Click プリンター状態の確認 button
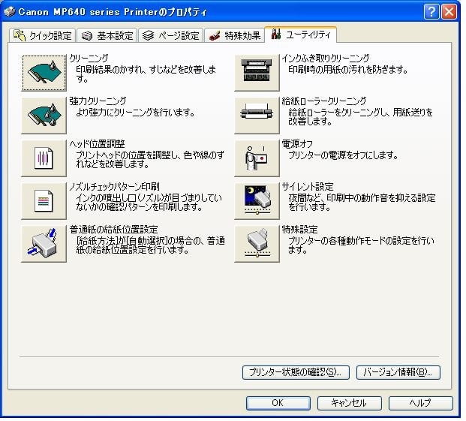The width and height of the screenshot is (466, 421). [x=297, y=372]
